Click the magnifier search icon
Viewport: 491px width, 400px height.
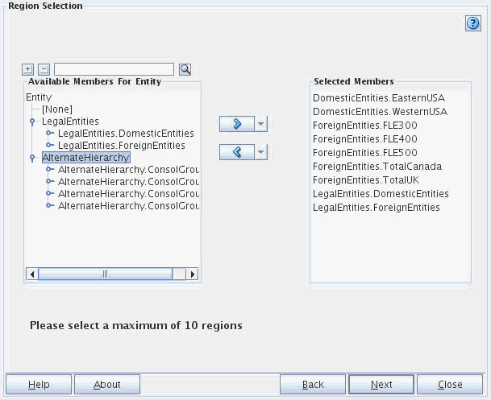(185, 69)
